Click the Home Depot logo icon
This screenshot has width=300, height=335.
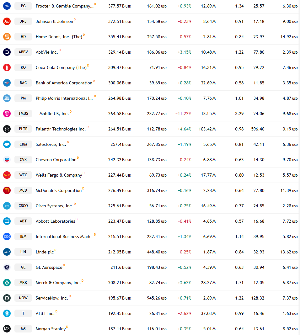[7, 37]
